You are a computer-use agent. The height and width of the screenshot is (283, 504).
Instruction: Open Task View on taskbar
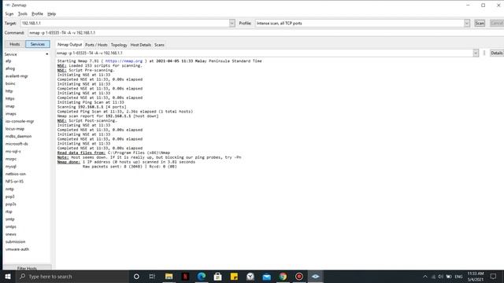coord(152,276)
